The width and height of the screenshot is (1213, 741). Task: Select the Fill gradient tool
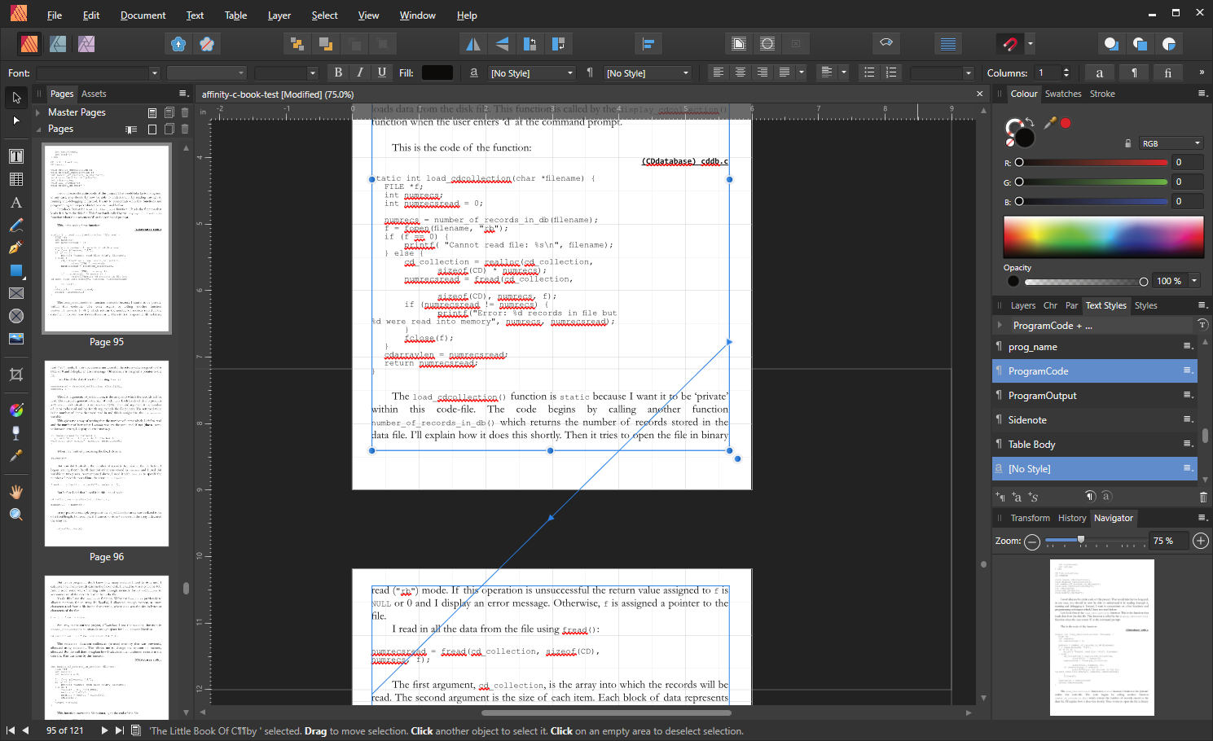tap(16, 410)
